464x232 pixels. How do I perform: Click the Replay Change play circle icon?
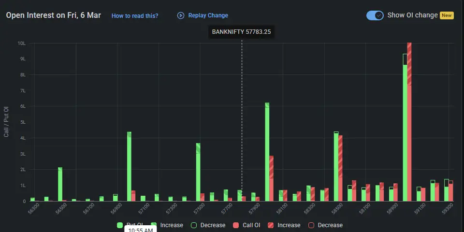180,15
